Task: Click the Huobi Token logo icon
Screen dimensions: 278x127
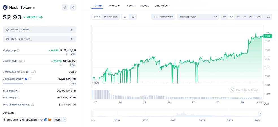Action: pyautogui.click(x=5, y=7)
